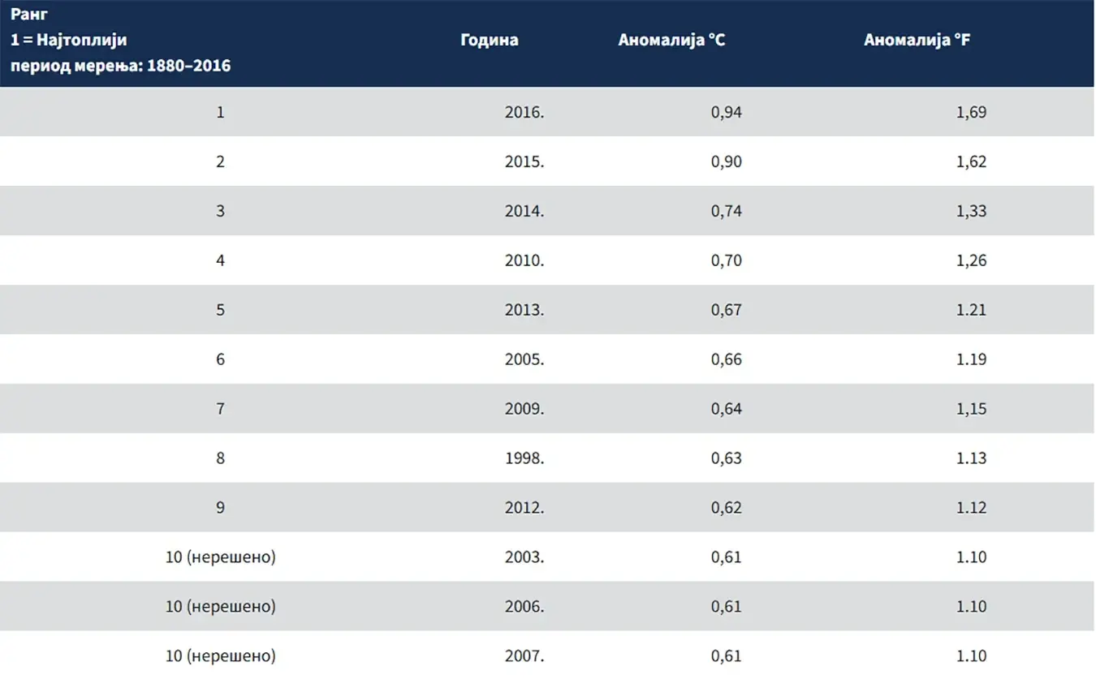The height and width of the screenshot is (688, 1096).
Task: Select rank 3 cell
Action: click(220, 211)
